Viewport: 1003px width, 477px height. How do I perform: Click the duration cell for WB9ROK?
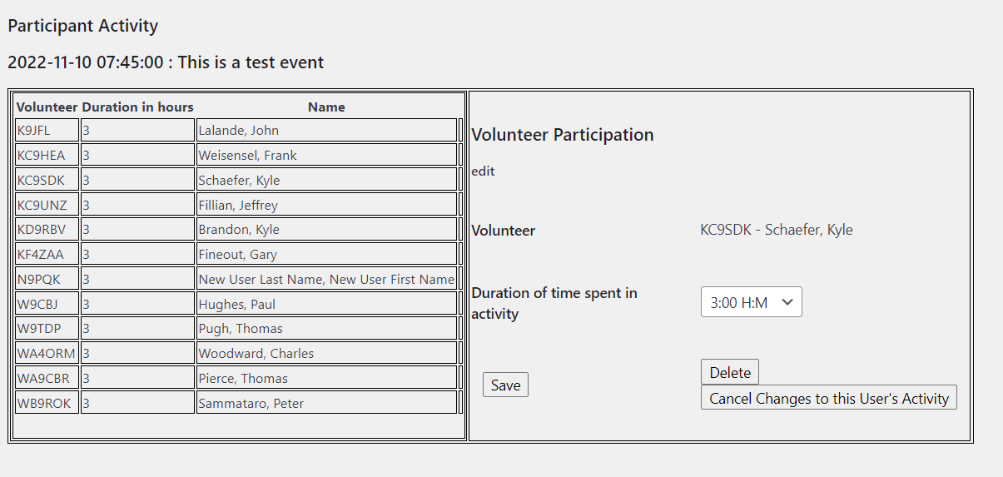137,403
